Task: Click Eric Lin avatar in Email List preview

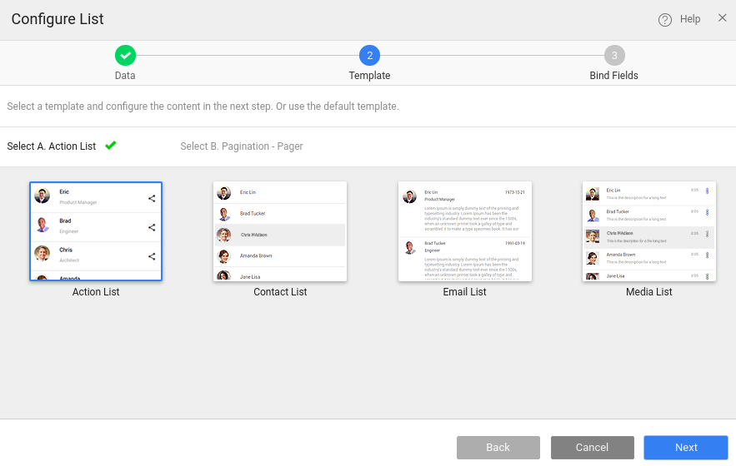Action: 409,196
